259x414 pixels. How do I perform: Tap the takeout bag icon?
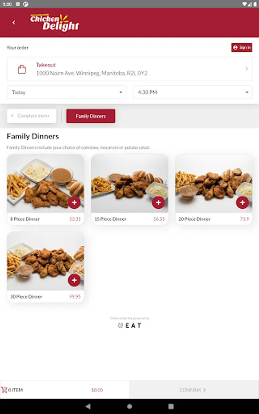click(x=22, y=69)
